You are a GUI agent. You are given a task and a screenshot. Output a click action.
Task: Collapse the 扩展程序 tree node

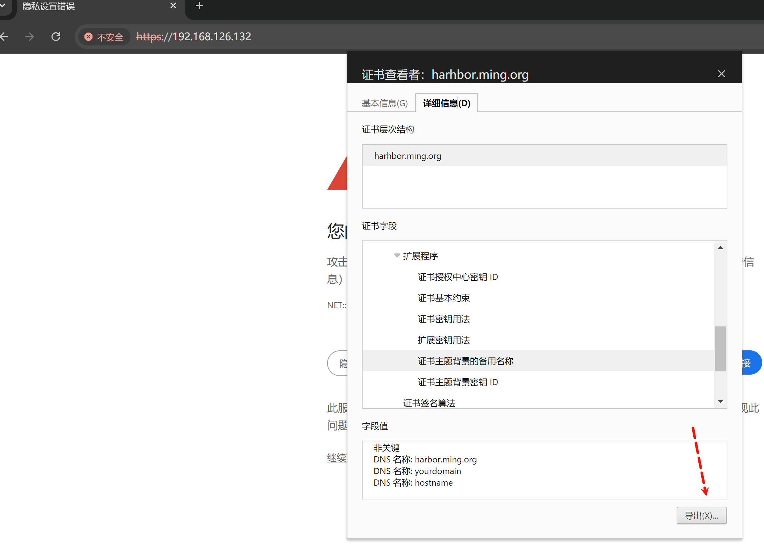(x=397, y=255)
